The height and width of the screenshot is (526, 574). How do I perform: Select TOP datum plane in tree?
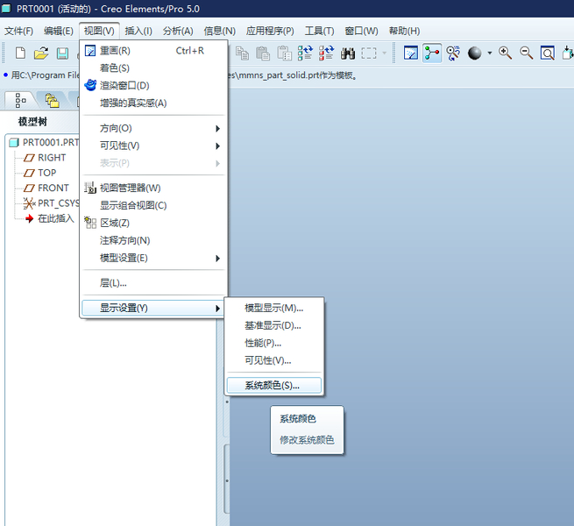tap(40, 173)
